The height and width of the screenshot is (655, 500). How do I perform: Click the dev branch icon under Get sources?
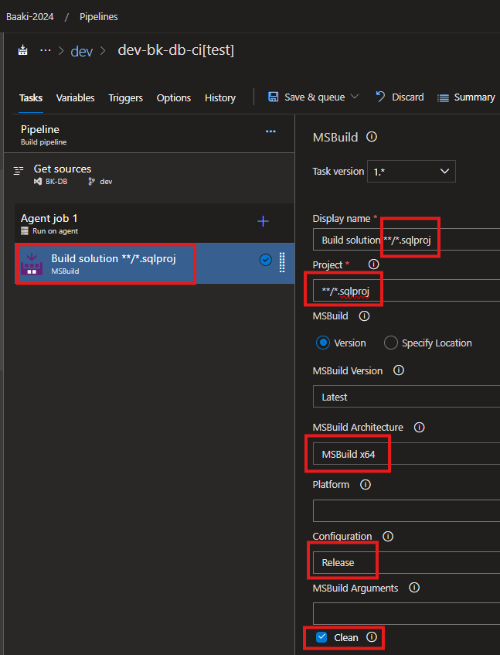coord(91,181)
